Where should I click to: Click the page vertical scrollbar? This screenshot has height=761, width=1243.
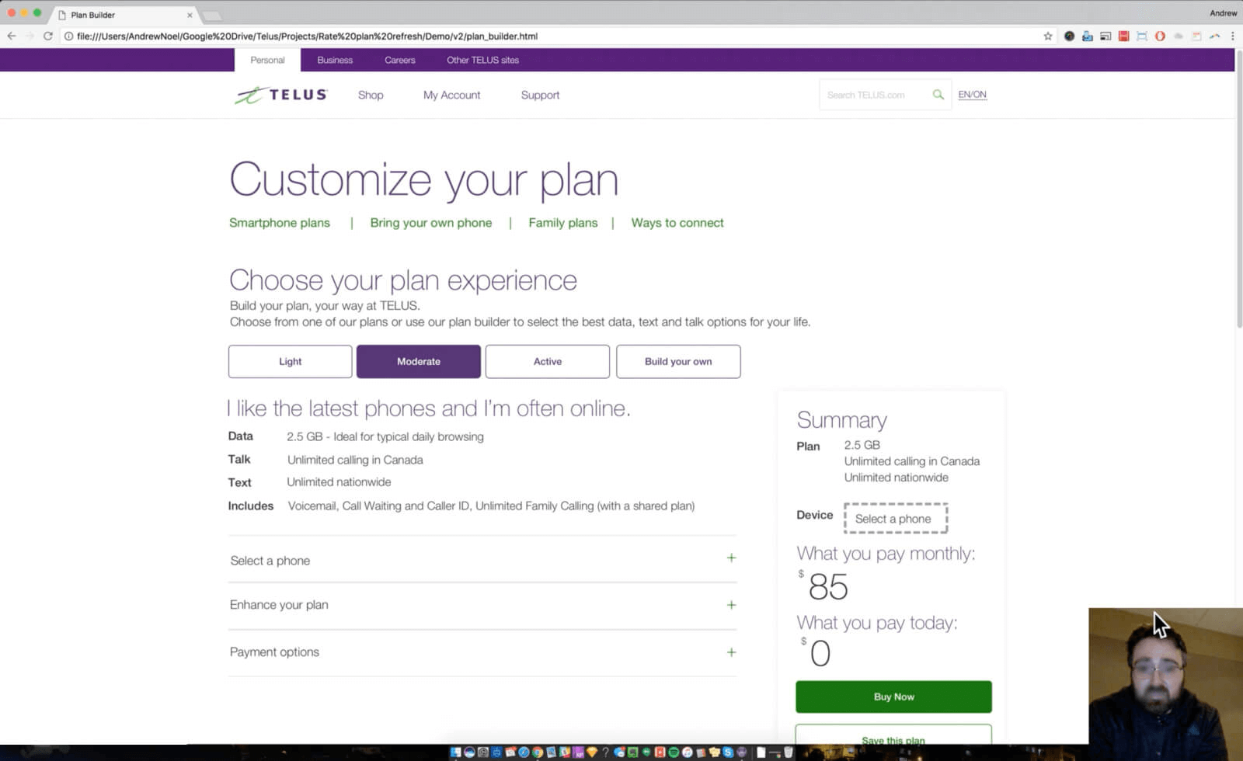point(1238,190)
